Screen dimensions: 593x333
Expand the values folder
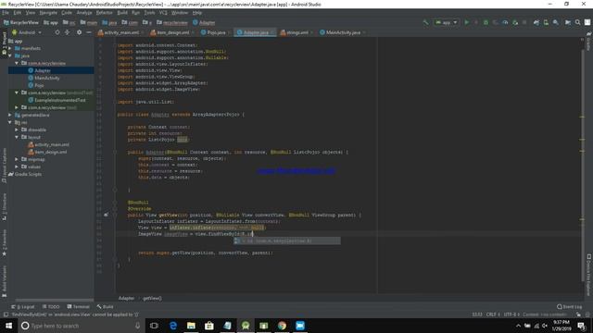17,166
